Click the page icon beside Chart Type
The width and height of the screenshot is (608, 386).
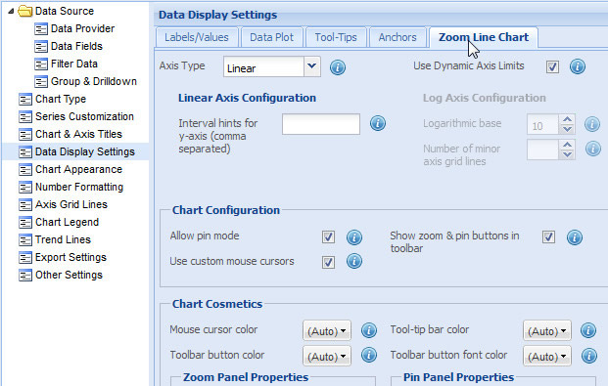[x=25, y=99]
